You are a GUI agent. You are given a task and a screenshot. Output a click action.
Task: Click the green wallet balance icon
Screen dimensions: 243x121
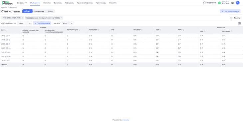[x=219, y=3]
